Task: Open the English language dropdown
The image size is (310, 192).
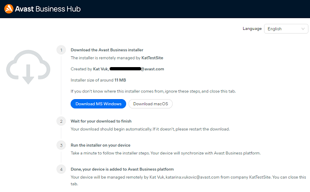Action: click(x=286, y=29)
